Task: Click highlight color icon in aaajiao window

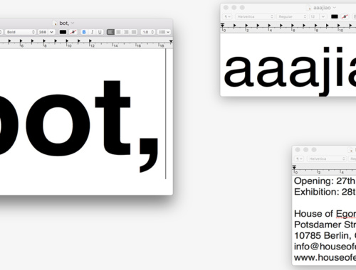Action: pyautogui.click(x=345, y=16)
